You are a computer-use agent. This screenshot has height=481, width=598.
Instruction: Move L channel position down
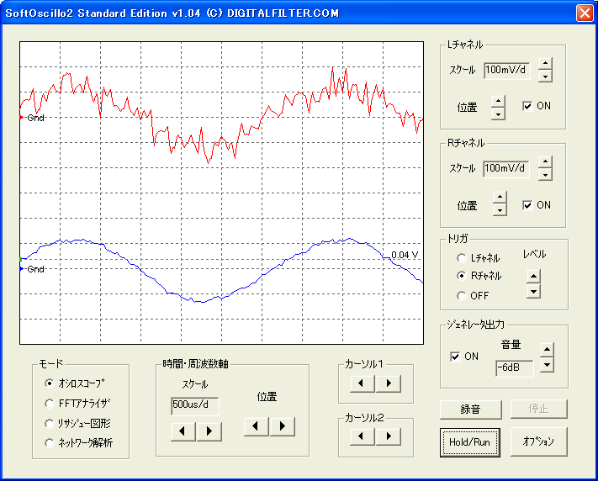point(498,114)
